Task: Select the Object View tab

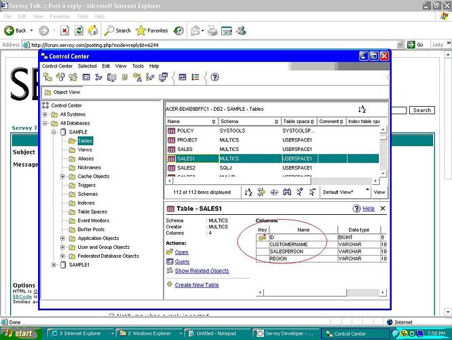Action: 62,92
